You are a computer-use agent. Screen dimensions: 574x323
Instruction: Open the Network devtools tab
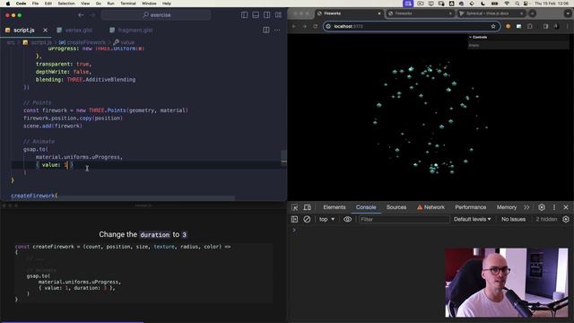pyautogui.click(x=430, y=207)
